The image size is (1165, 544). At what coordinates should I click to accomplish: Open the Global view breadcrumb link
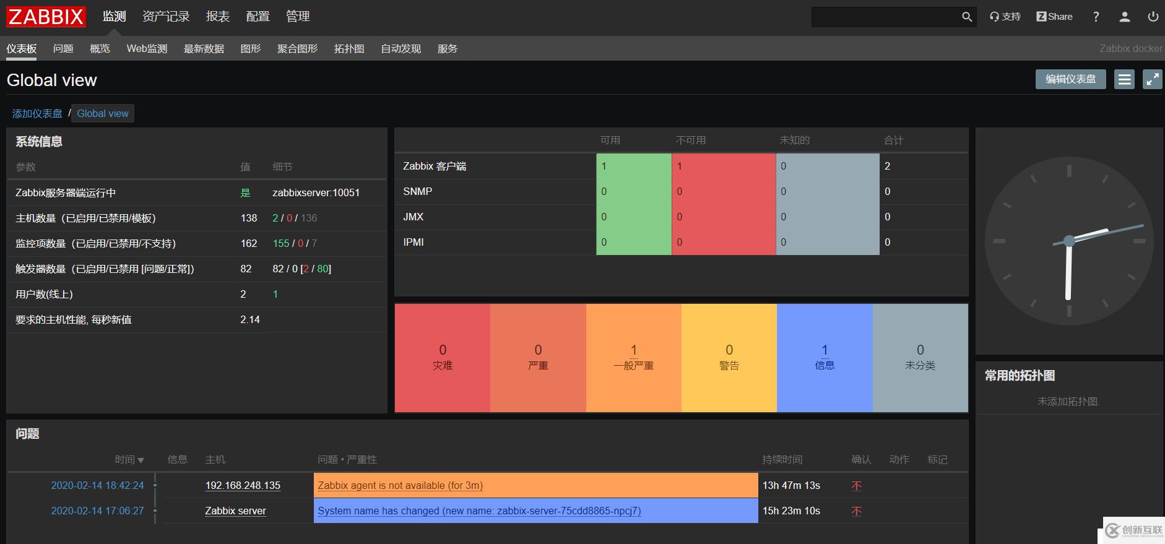tap(103, 114)
